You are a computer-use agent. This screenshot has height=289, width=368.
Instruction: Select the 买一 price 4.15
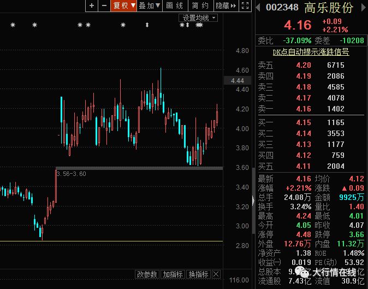(x=304, y=122)
